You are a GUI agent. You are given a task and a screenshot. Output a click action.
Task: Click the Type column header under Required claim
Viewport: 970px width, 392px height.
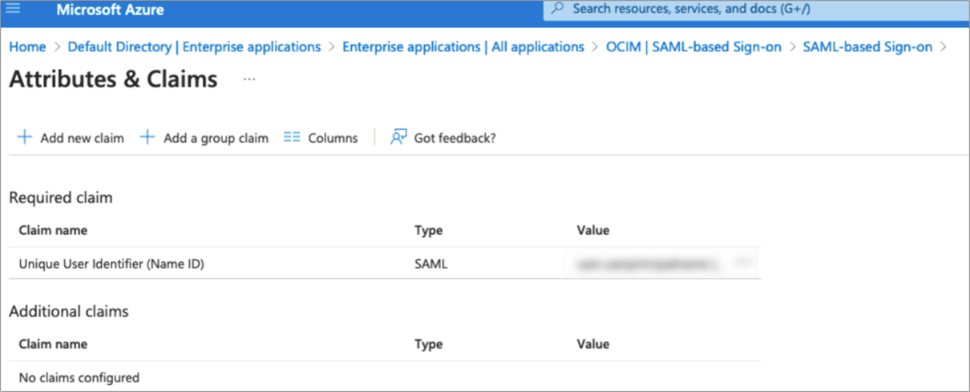429,231
